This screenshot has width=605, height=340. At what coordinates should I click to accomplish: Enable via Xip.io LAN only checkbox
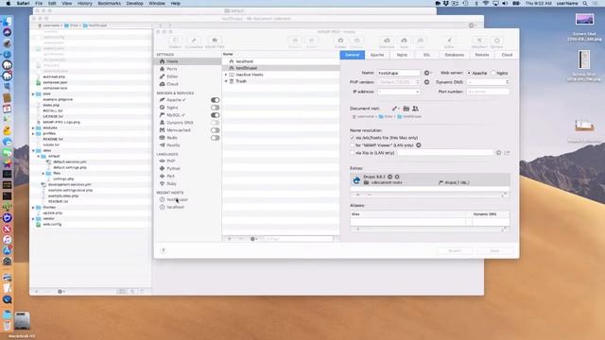[x=353, y=153]
